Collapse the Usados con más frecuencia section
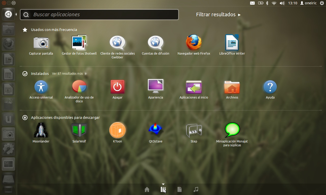 coord(54,30)
